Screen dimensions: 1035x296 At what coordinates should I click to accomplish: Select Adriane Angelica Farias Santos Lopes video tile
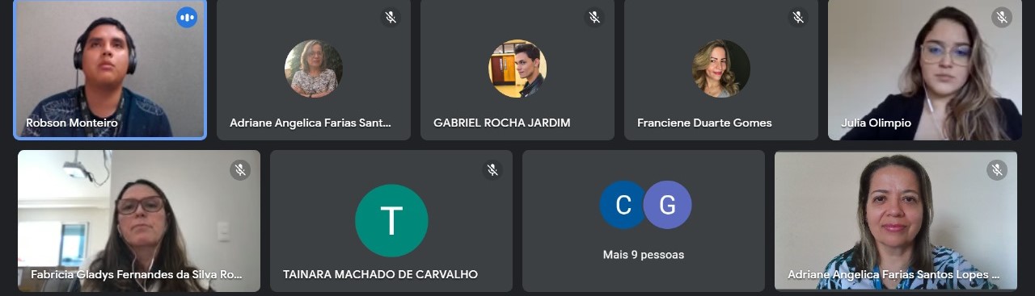[x=896, y=221]
